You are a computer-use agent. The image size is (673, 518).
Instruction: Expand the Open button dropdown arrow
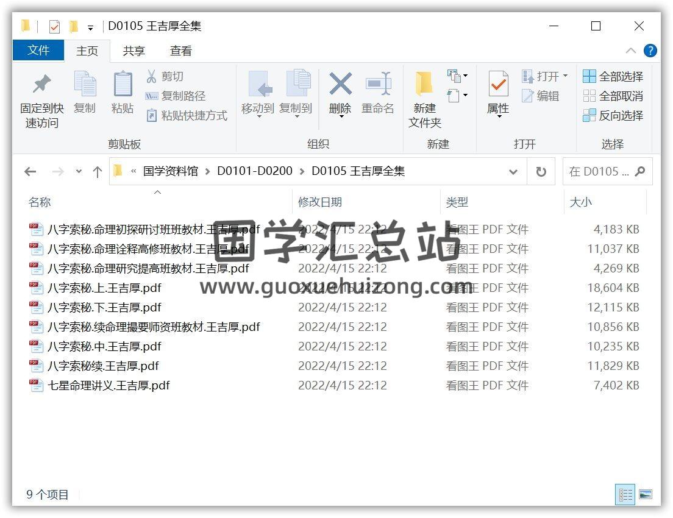coord(565,76)
